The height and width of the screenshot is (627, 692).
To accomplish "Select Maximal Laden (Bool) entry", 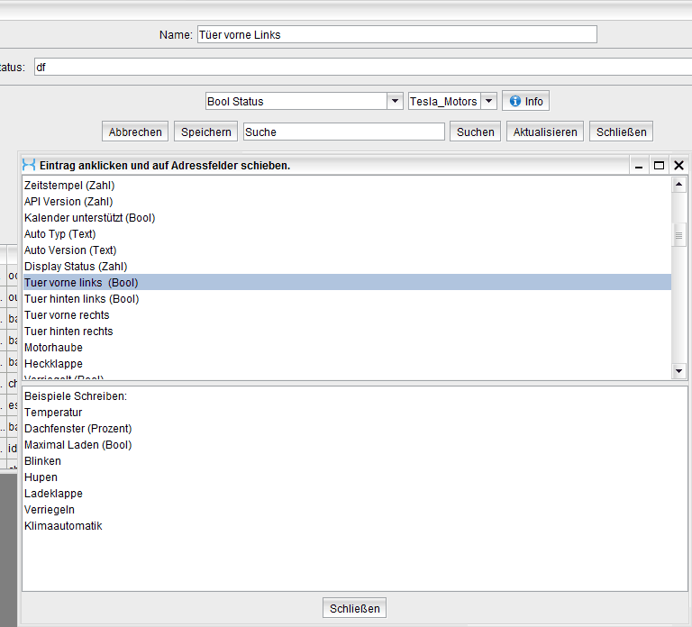I will click(x=355, y=445).
